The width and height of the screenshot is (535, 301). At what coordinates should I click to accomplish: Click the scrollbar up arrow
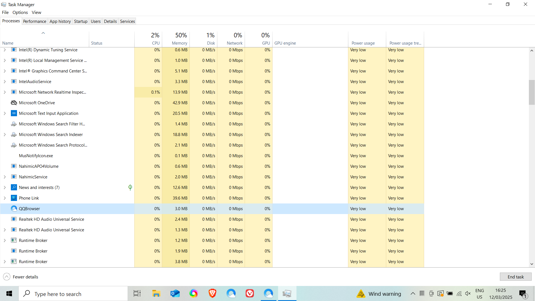pos(532,50)
